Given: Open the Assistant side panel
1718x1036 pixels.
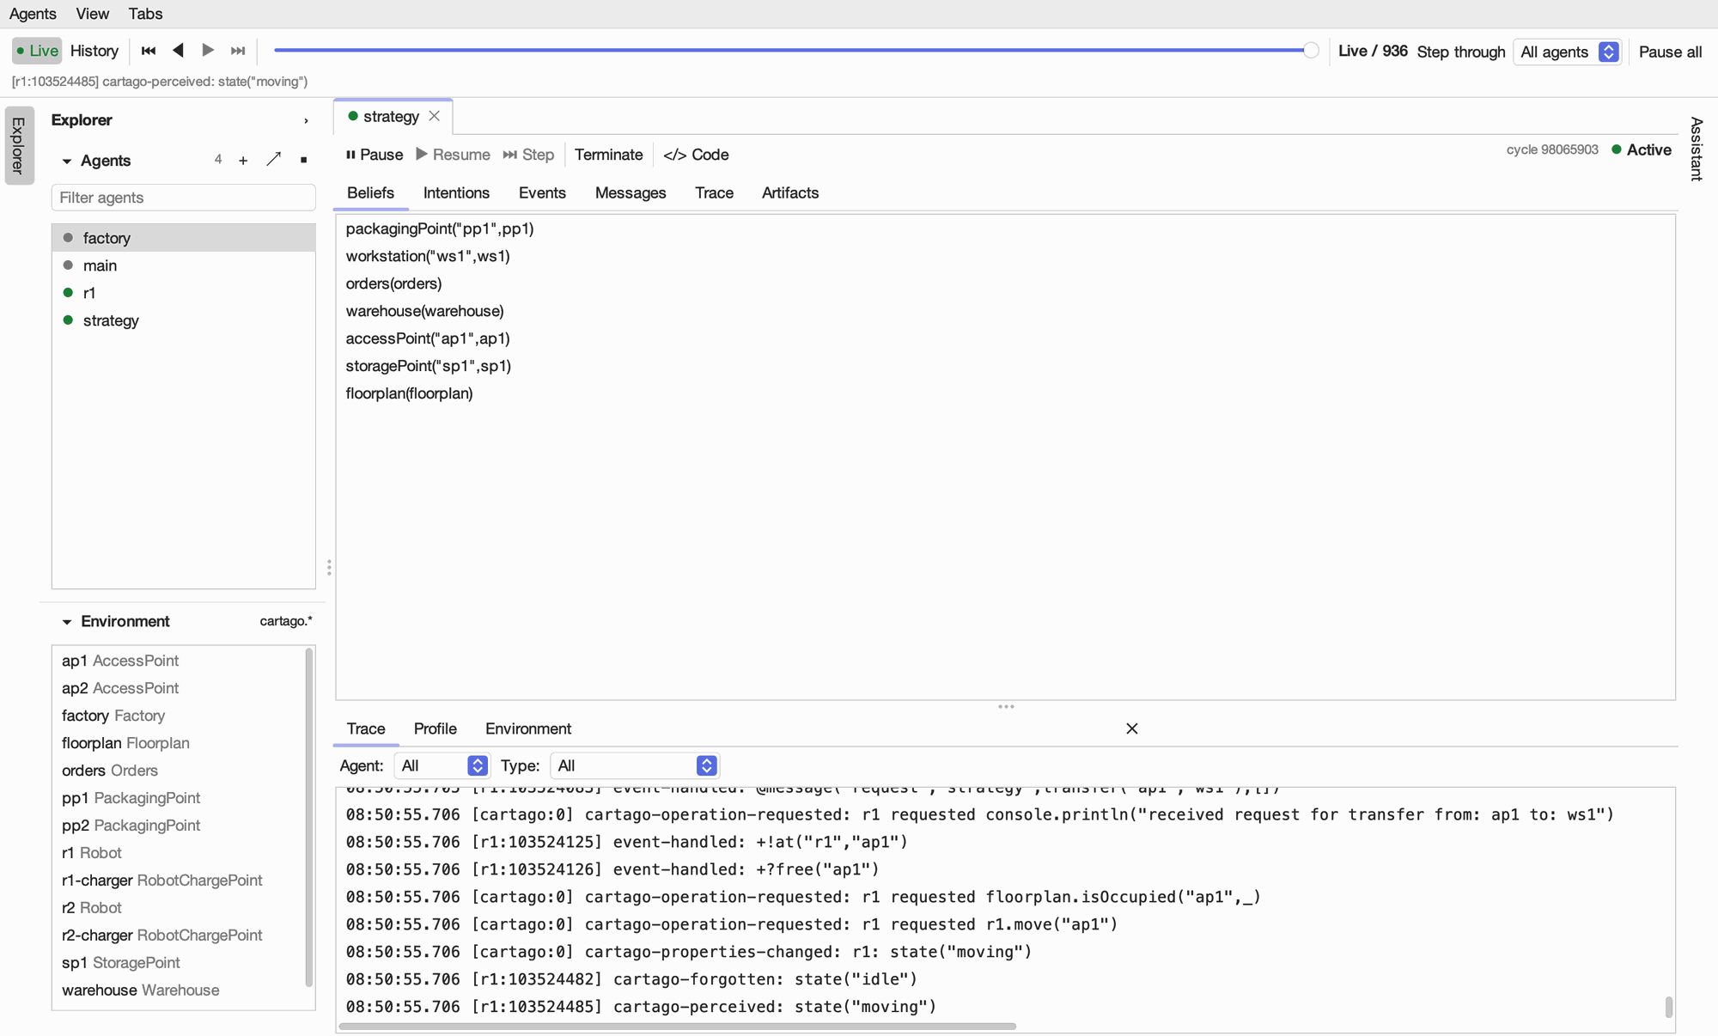Looking at the screenshot, I should click(x=1697, y=149).
